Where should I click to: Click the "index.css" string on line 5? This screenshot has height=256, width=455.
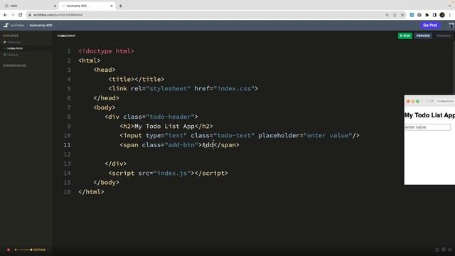(234, 88)
